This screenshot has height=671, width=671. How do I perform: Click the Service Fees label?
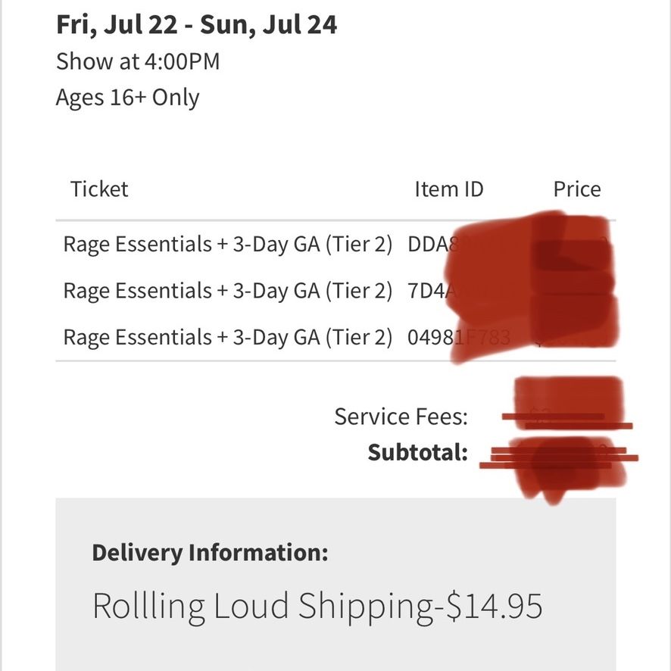click(x=401, y=417)
